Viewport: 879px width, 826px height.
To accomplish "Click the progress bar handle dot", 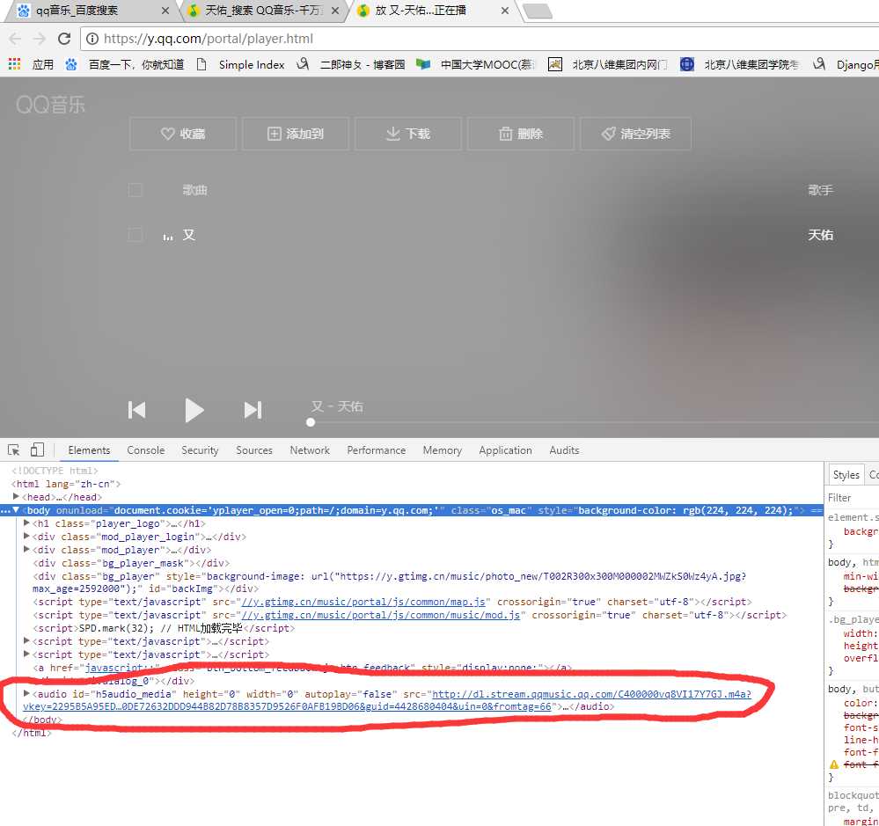I will [x=311, y=422].
